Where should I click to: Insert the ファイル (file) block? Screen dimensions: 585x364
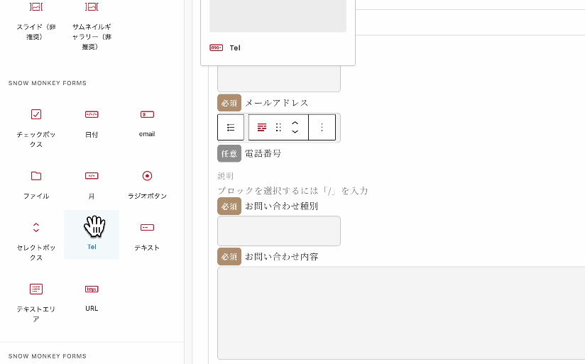click(x=36, y=184)
